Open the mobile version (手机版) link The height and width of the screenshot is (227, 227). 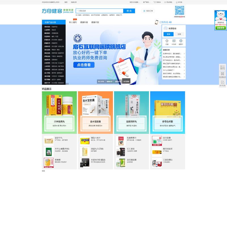[x=179, y=2]
